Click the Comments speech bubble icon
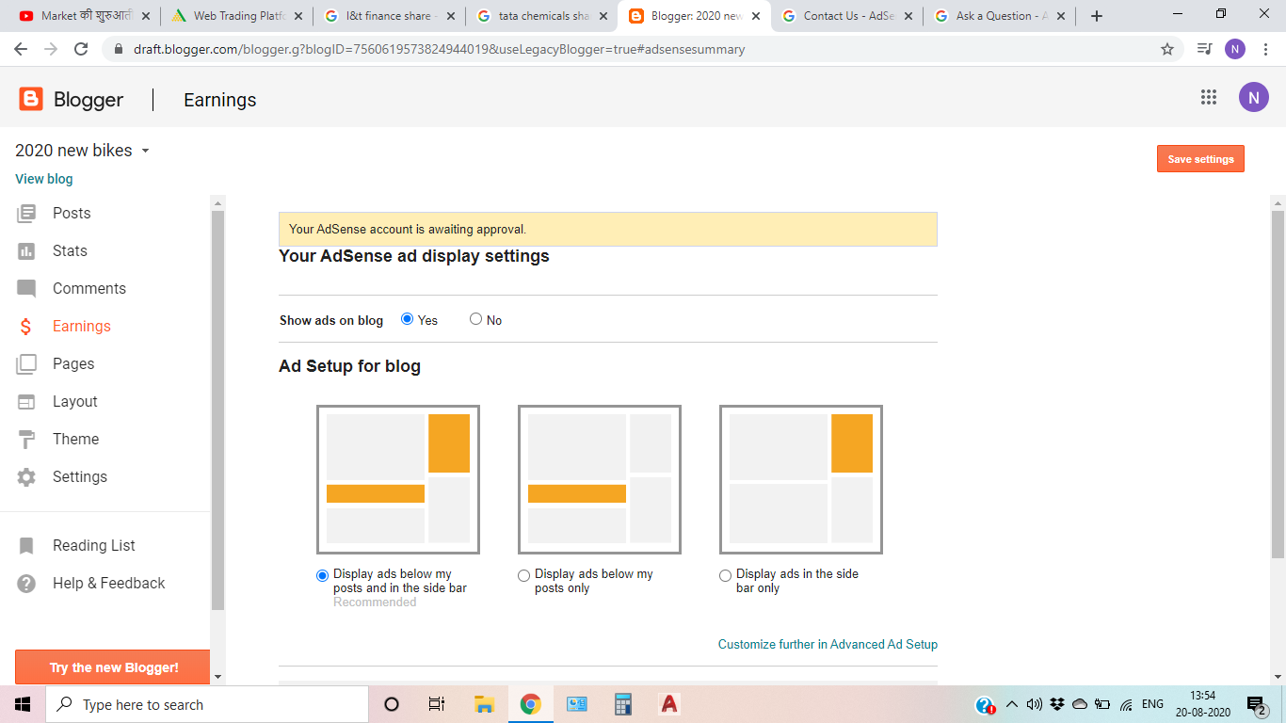The width and height of the screenshot is (1286, 723). [26, 289]
